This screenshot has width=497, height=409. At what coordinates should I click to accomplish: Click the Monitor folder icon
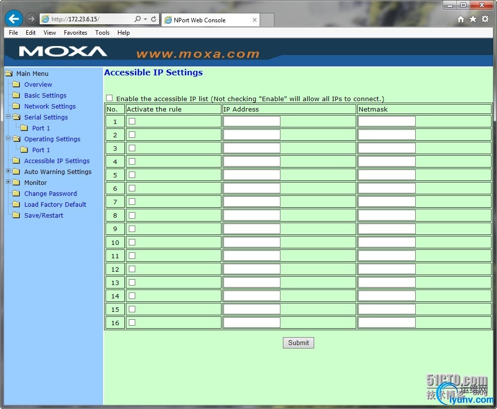(16, 182)
